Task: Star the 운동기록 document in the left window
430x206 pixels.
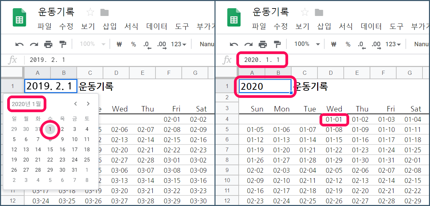Action: [x=90, y=13]
